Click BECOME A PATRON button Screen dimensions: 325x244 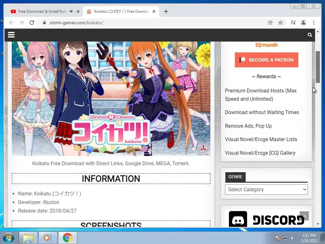click(x=266, y=60)
